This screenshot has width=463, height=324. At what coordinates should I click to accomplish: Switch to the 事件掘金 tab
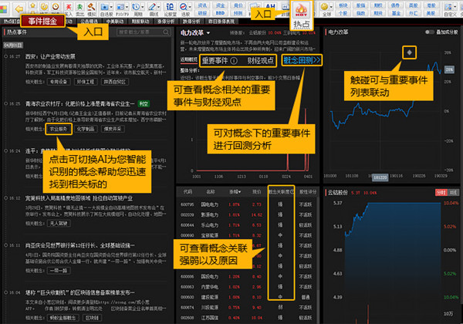pyautogui.click(x=42, y=21)
